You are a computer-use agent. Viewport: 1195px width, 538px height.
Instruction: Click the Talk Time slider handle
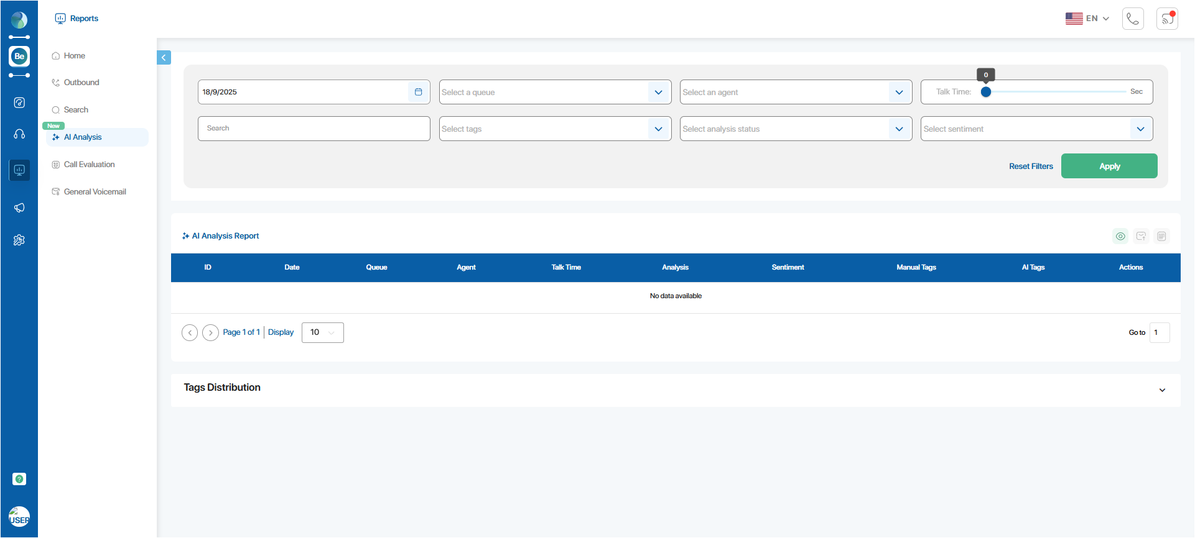(986, 92)
